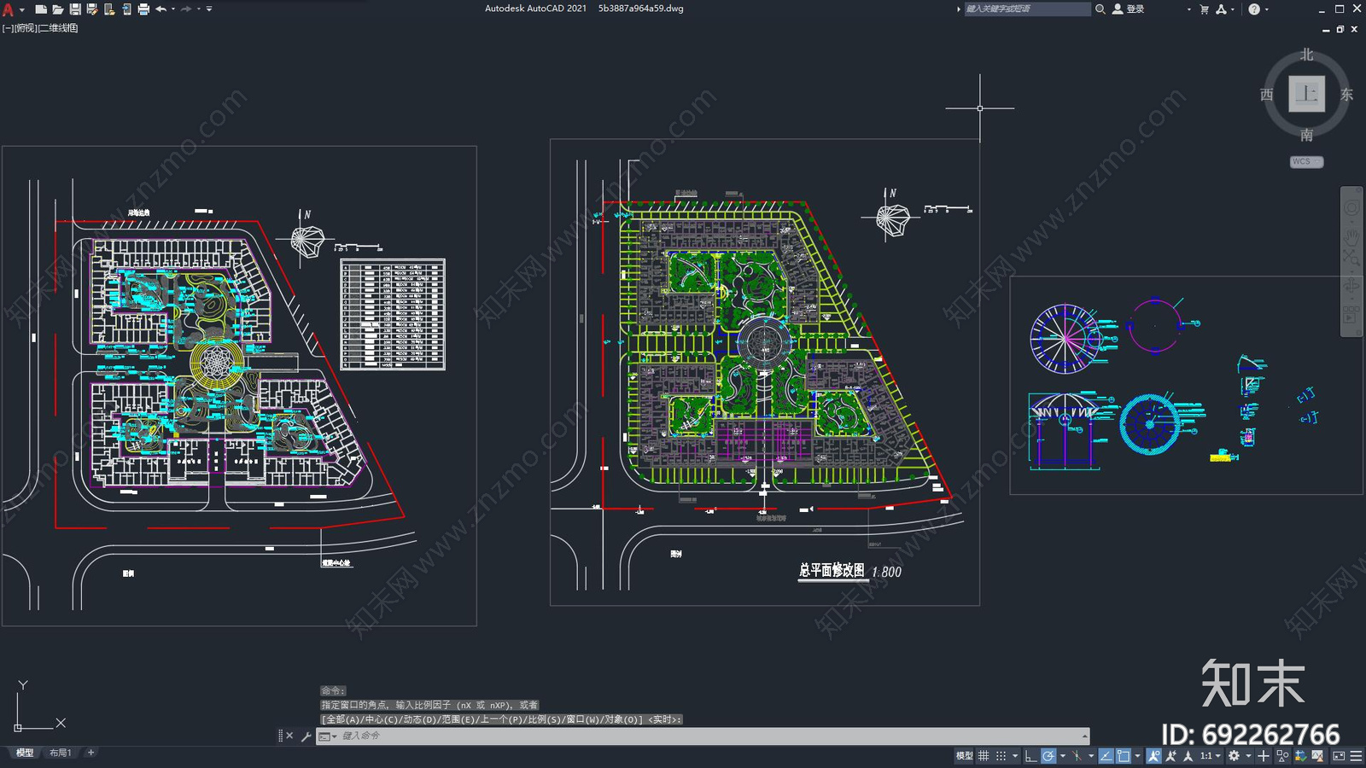Switch to the 布局1 layout tab

(x=60, y=753)
